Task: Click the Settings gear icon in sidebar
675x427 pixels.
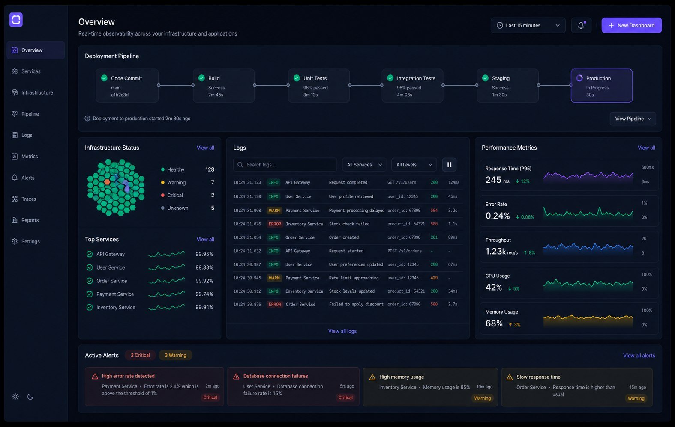Action: [x=15, y=241]
